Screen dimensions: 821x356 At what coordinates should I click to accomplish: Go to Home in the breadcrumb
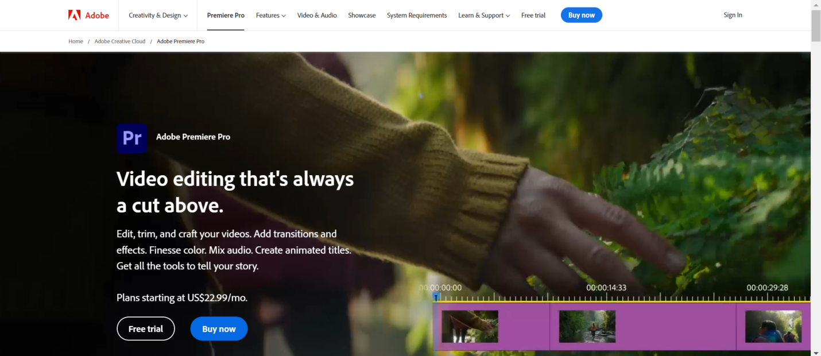click(76, 41)
